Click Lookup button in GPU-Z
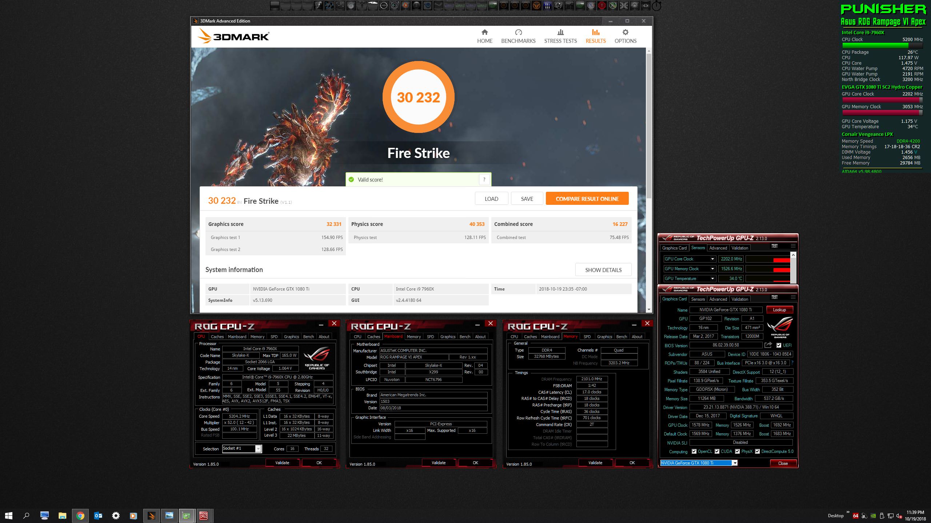This screenshot has width=931, height=523. point(779,310)
